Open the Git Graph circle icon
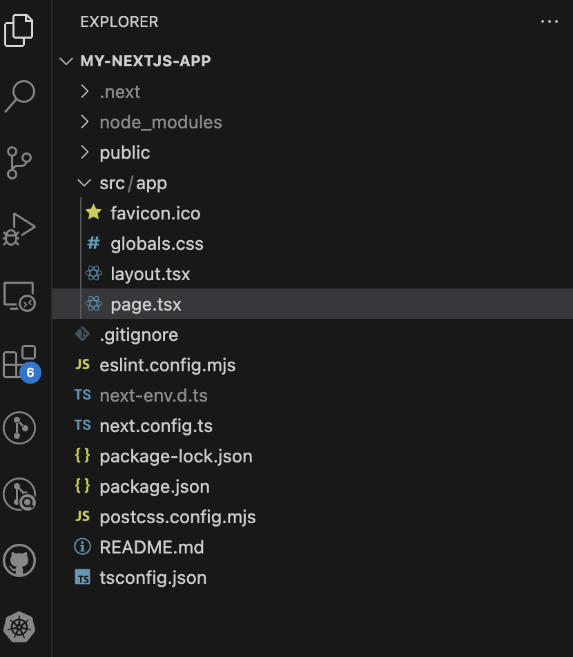 (x=19, y=428)
